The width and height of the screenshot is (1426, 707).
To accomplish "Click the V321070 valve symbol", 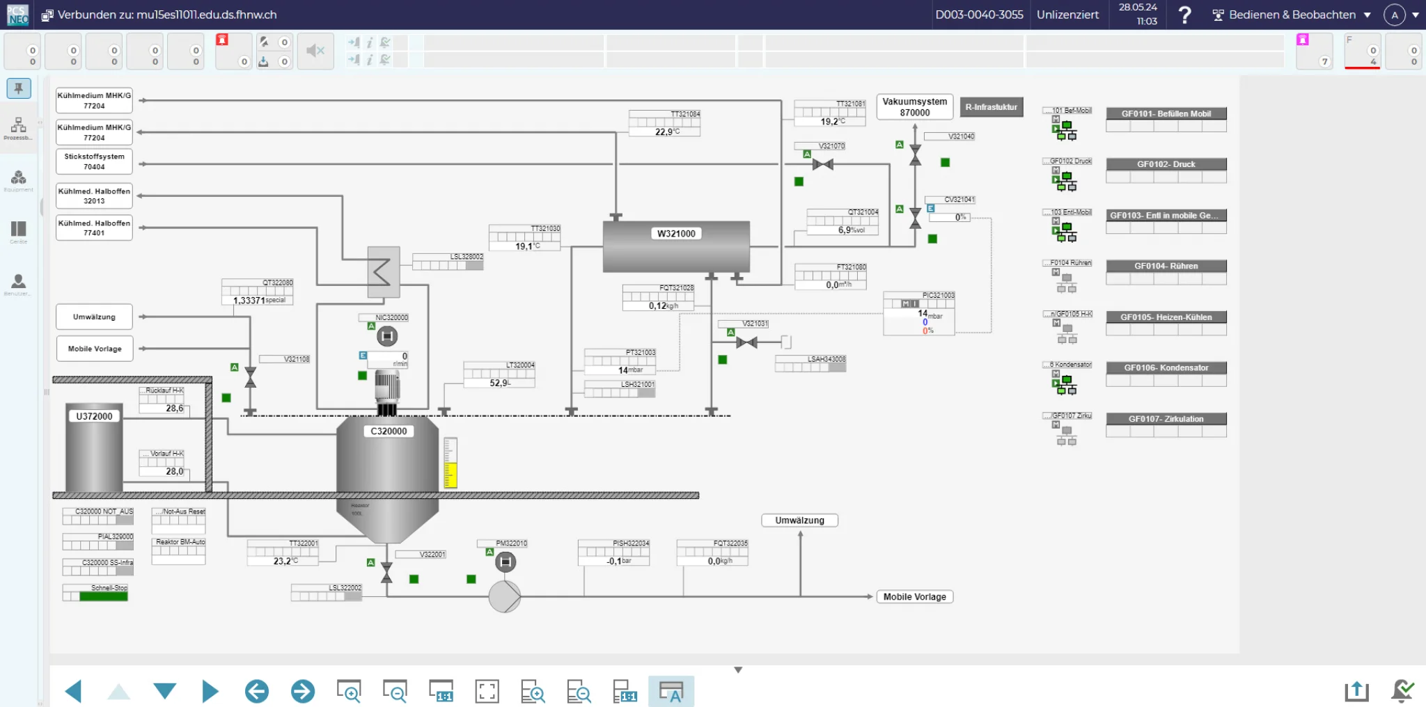I will pyautogui.click(x=823, y=165).
